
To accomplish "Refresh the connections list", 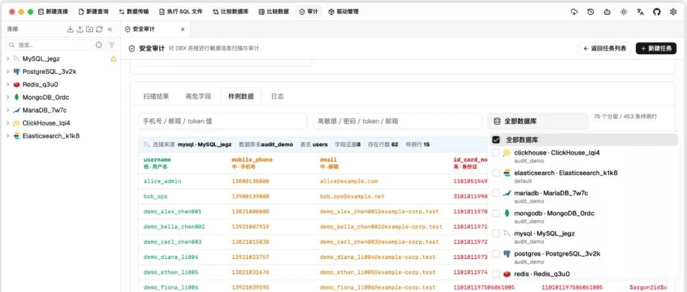I will (x=99, y=29).
